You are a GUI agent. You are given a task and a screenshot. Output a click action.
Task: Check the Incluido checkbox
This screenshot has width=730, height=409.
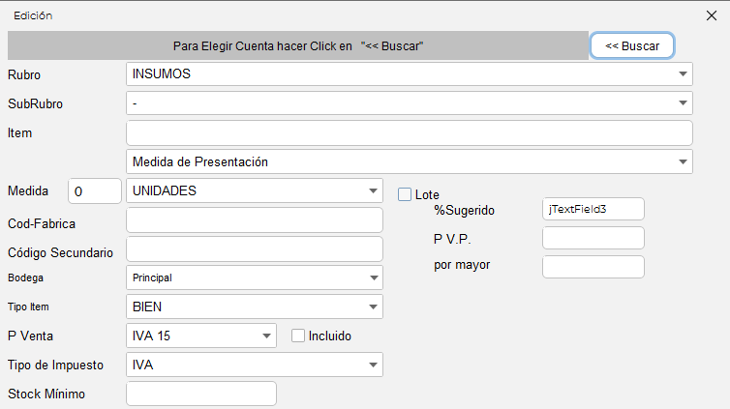pyautogui.click(x=298, y=336)
